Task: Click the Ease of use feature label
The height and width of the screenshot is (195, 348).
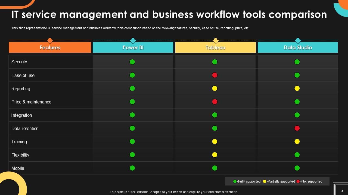Action: click(x=23, y=75)
